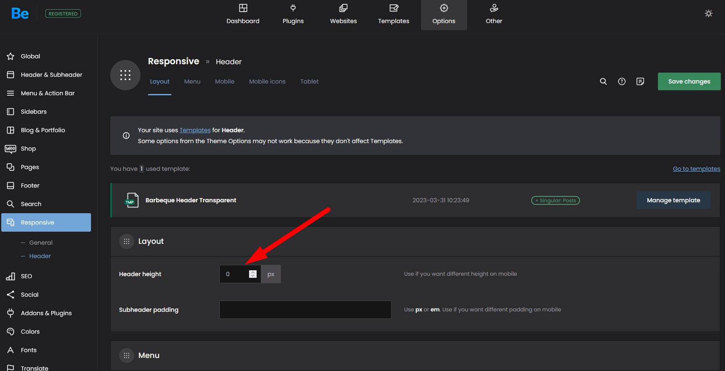Open the General subsection under Responsive

pos(41,243)
